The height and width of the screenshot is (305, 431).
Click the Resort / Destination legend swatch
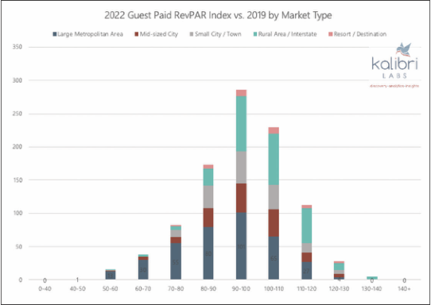(331, 34)
